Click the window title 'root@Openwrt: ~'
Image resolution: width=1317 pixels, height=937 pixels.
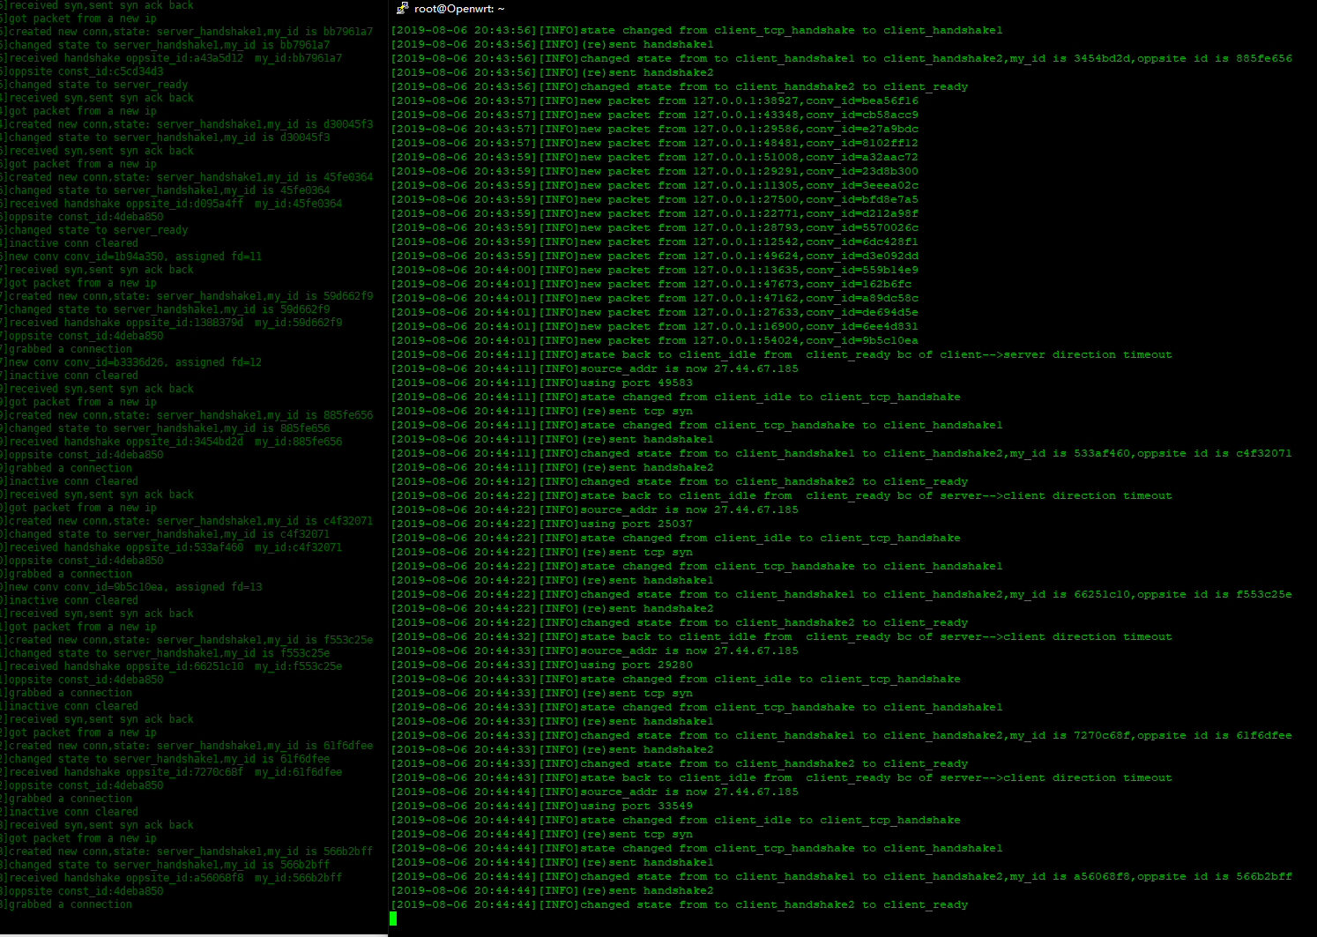(x=459, y=8)
